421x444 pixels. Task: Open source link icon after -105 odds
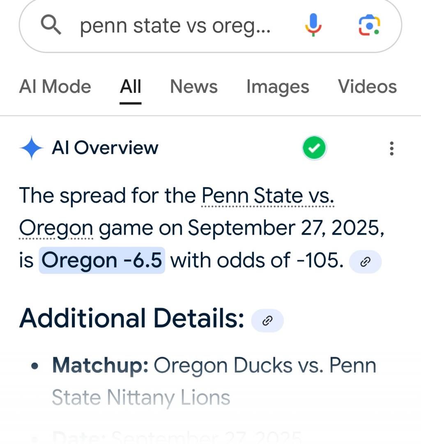(365, 262)
